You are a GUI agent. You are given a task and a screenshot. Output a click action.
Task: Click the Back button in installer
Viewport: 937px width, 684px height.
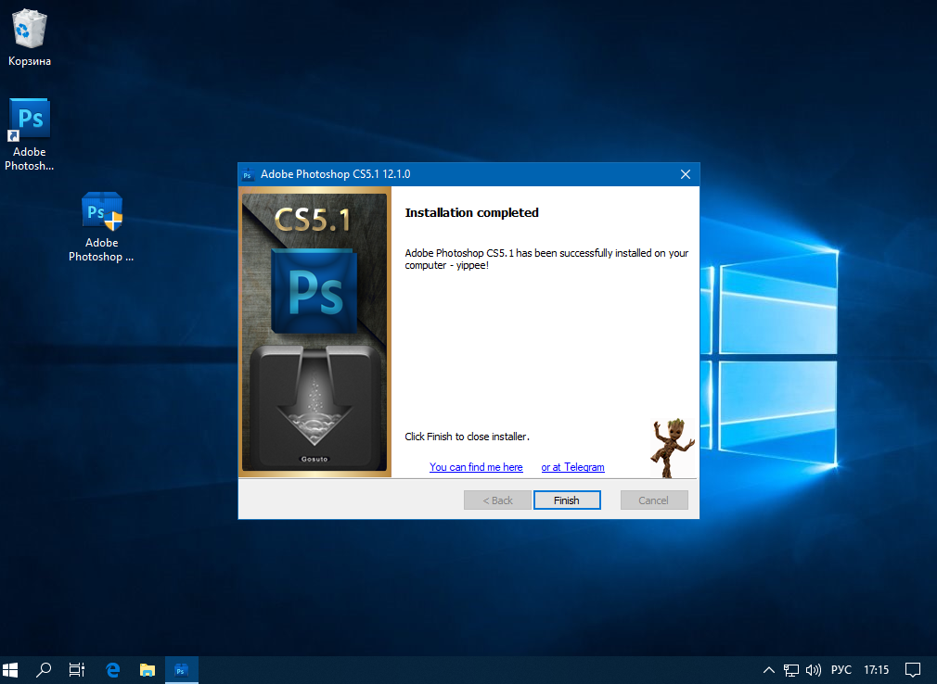(497, 500)
